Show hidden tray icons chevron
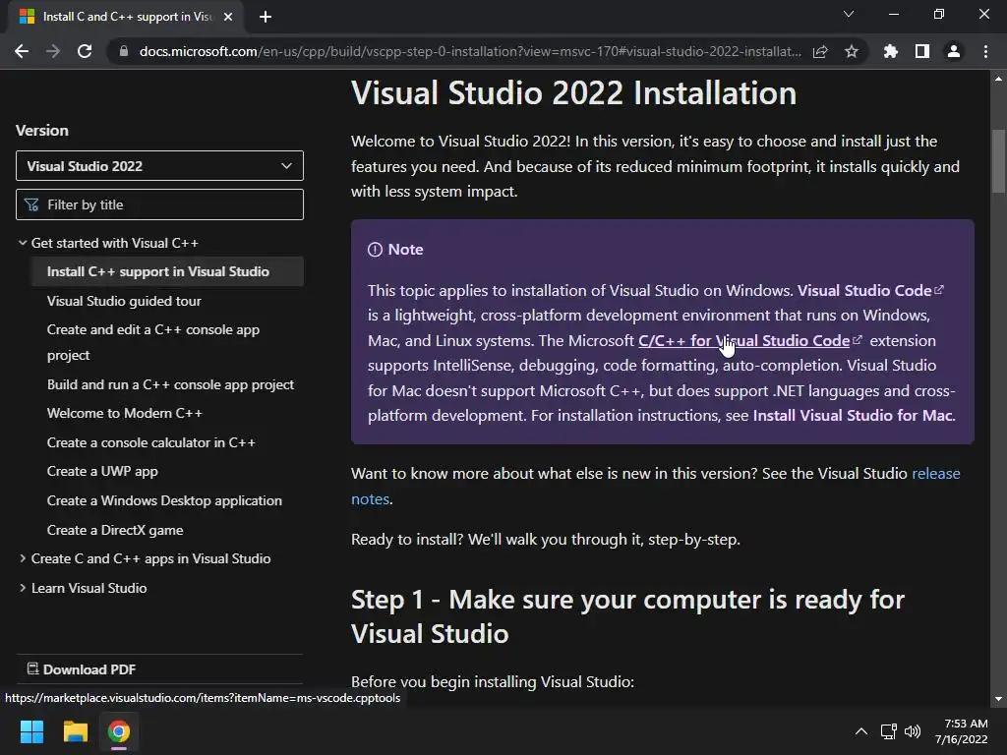This screenshot has width=1007, height=755. pos(861,731)
